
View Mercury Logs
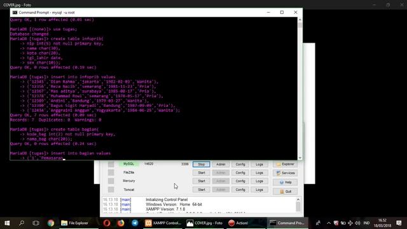259,181
